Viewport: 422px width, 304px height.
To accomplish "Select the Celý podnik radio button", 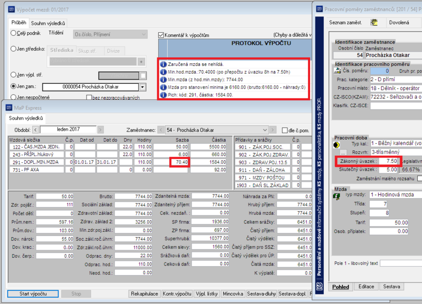I will (x=13, y=33).
